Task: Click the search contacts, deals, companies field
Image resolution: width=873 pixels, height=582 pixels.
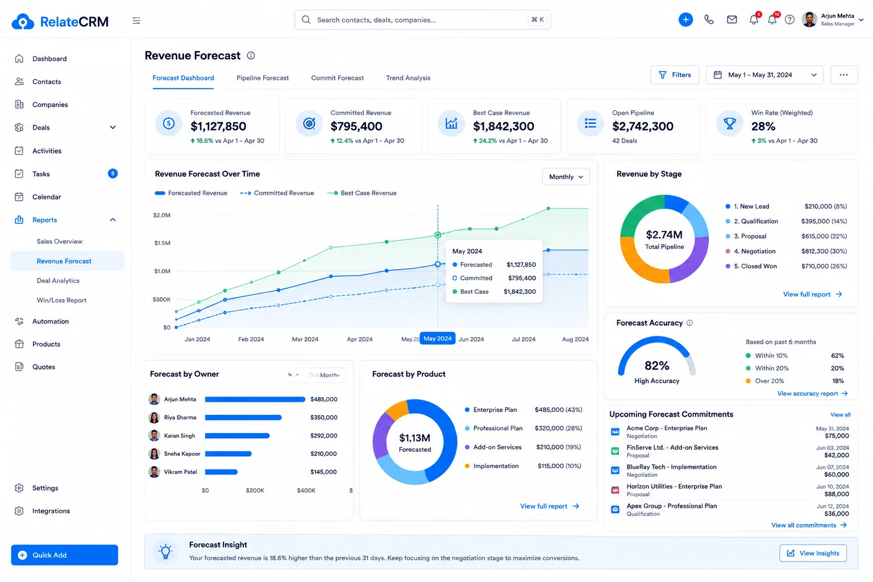Action: (422, 20)
